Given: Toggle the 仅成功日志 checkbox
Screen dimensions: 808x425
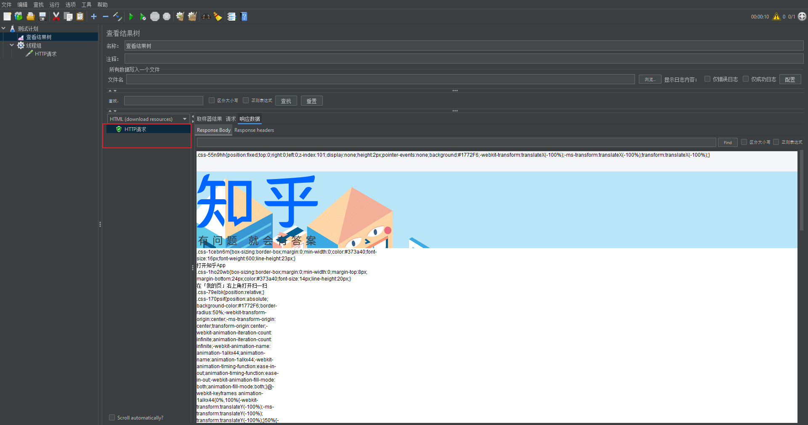Looking at the screenshot, I should [746, 79].
